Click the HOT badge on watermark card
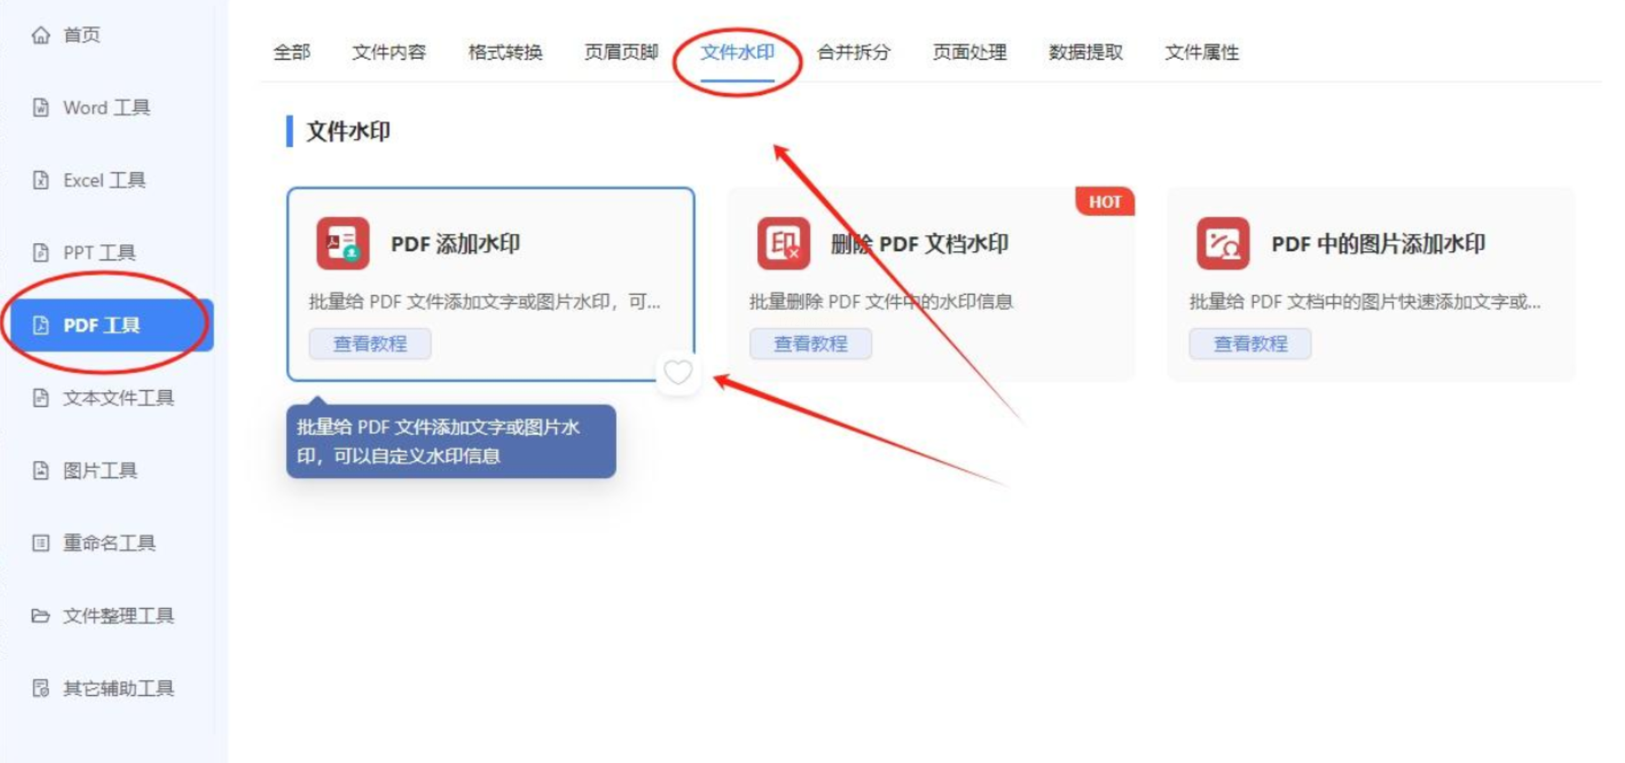 1104,202
